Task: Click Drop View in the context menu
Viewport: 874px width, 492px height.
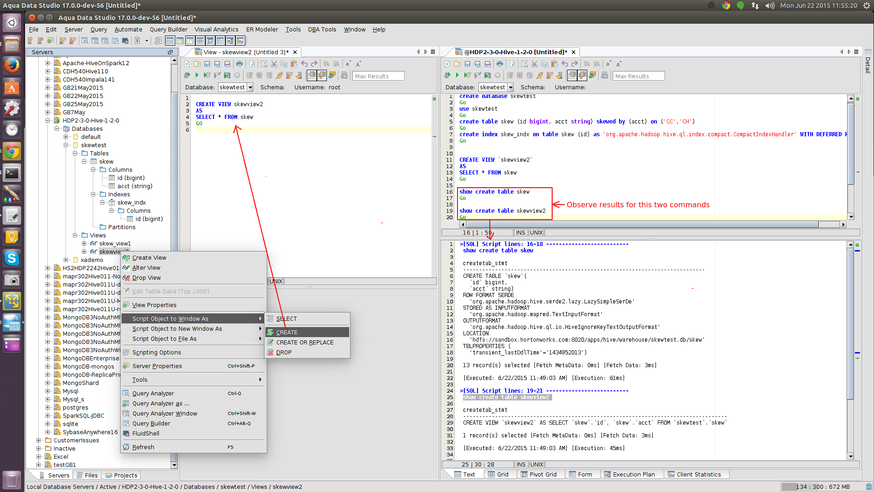Action: click(146, 278)
